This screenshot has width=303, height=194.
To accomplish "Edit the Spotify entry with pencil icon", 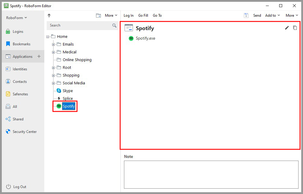I will click(x=287, y=28).
